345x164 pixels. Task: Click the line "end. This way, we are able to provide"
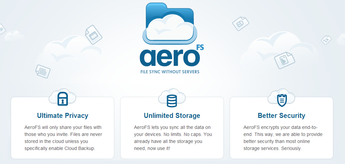[x=283, y=134]
